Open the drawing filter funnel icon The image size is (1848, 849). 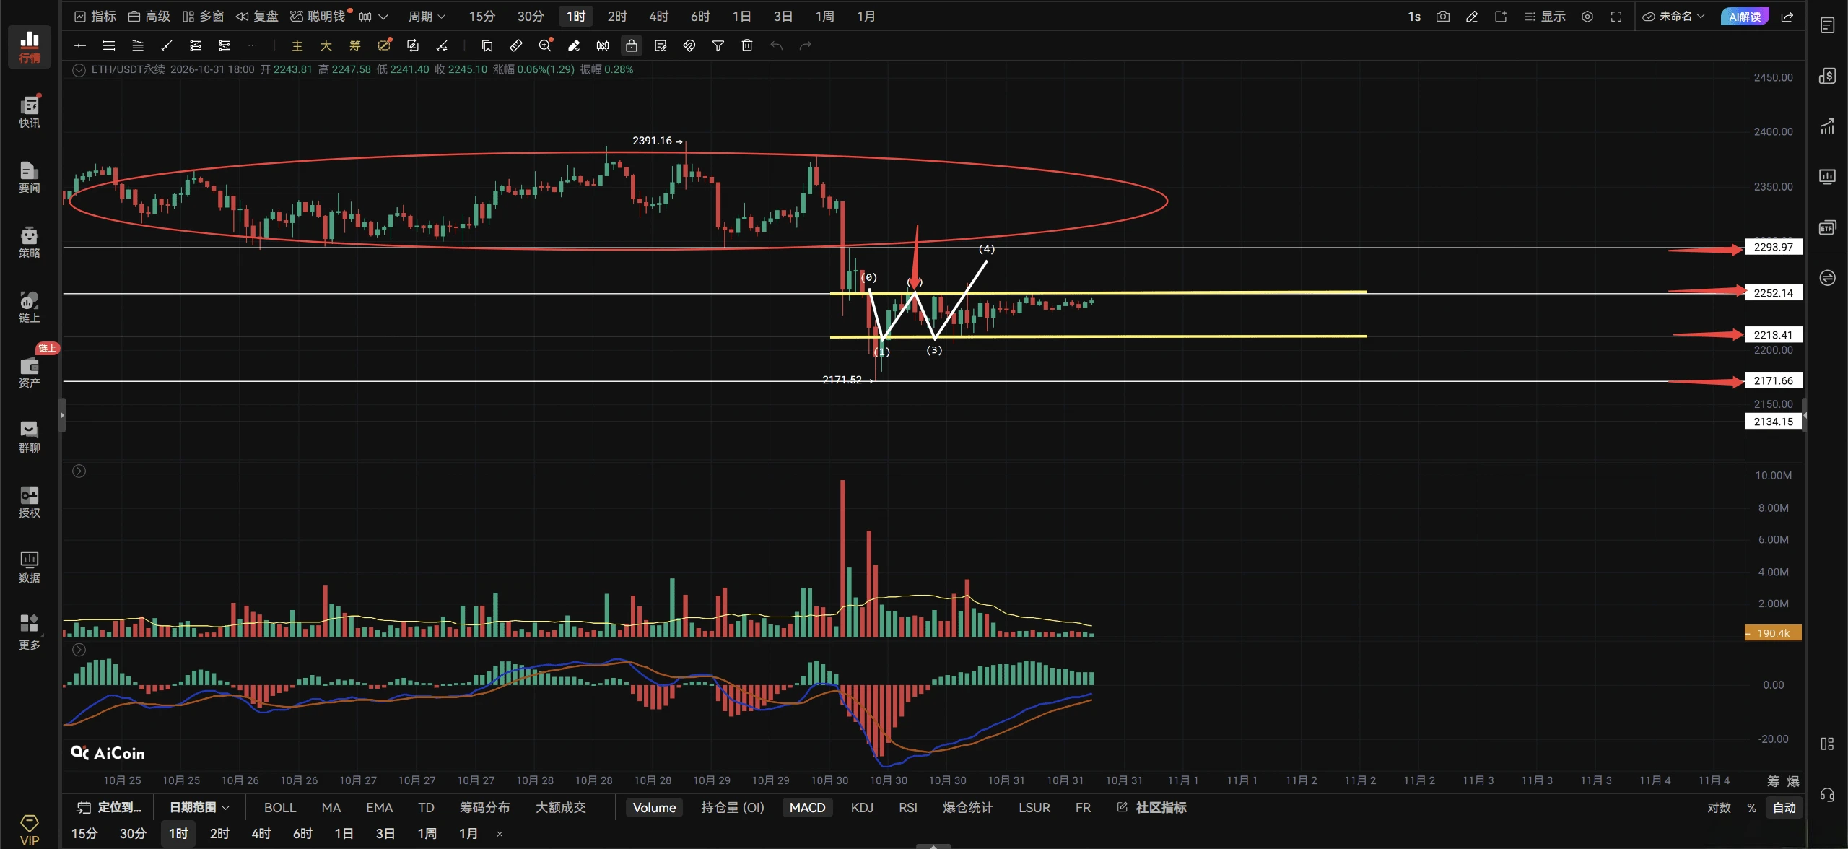(x=718, y=45)
